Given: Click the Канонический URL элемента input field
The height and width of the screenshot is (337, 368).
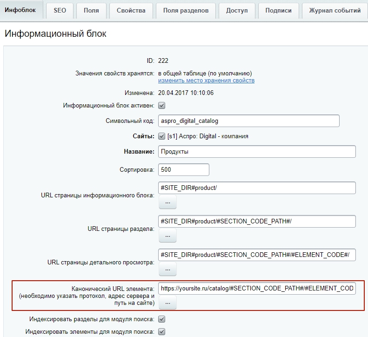Looking at the screenshot, I should 257,289.
